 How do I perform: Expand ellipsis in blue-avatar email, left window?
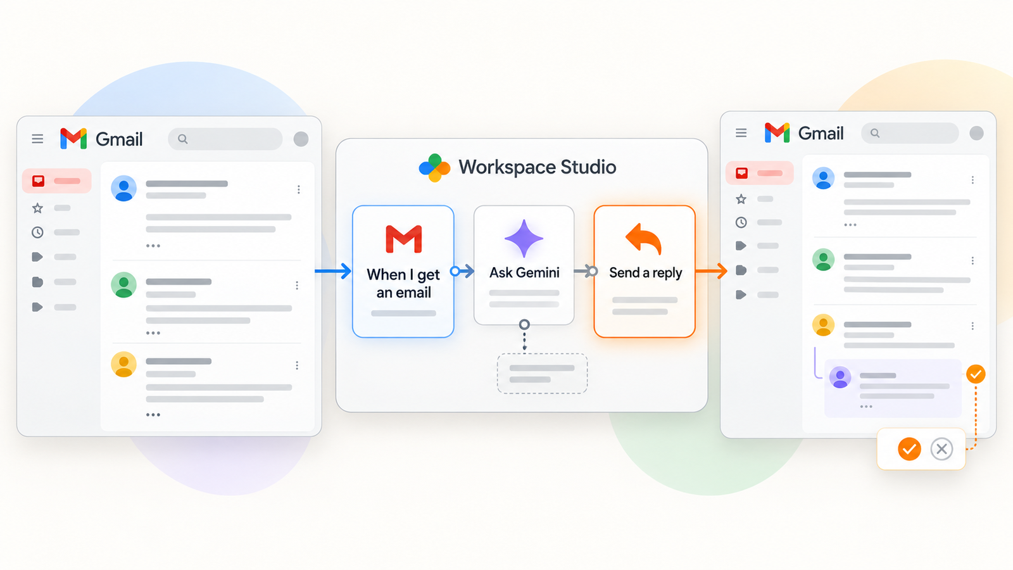pos(153,246)
